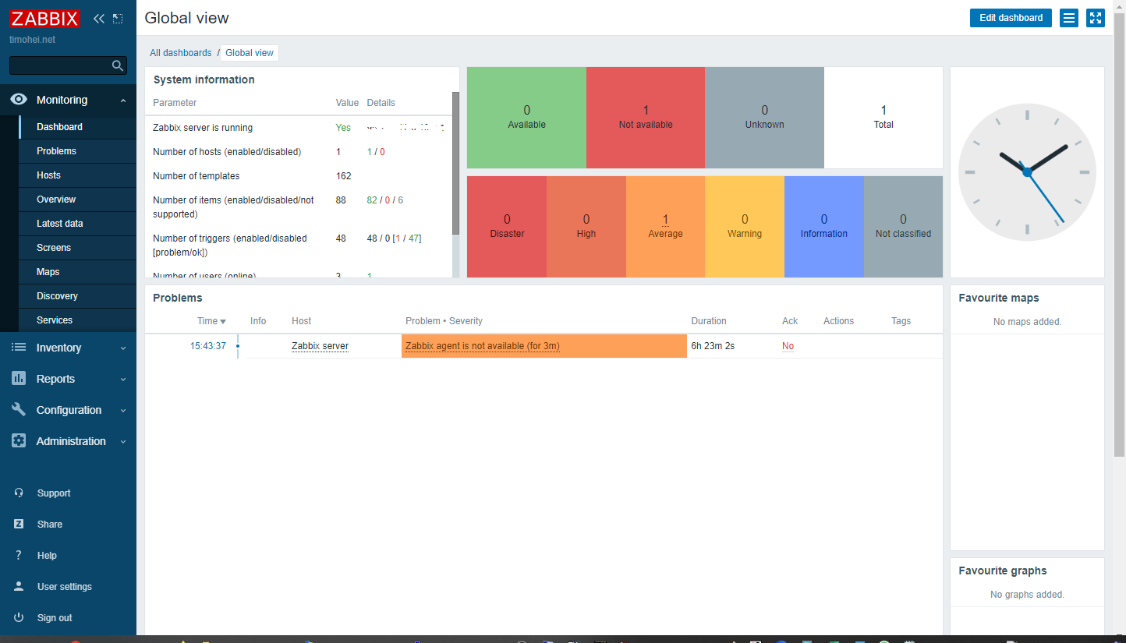Click the yellow Warning severity tile

click(x=745, y=227)
